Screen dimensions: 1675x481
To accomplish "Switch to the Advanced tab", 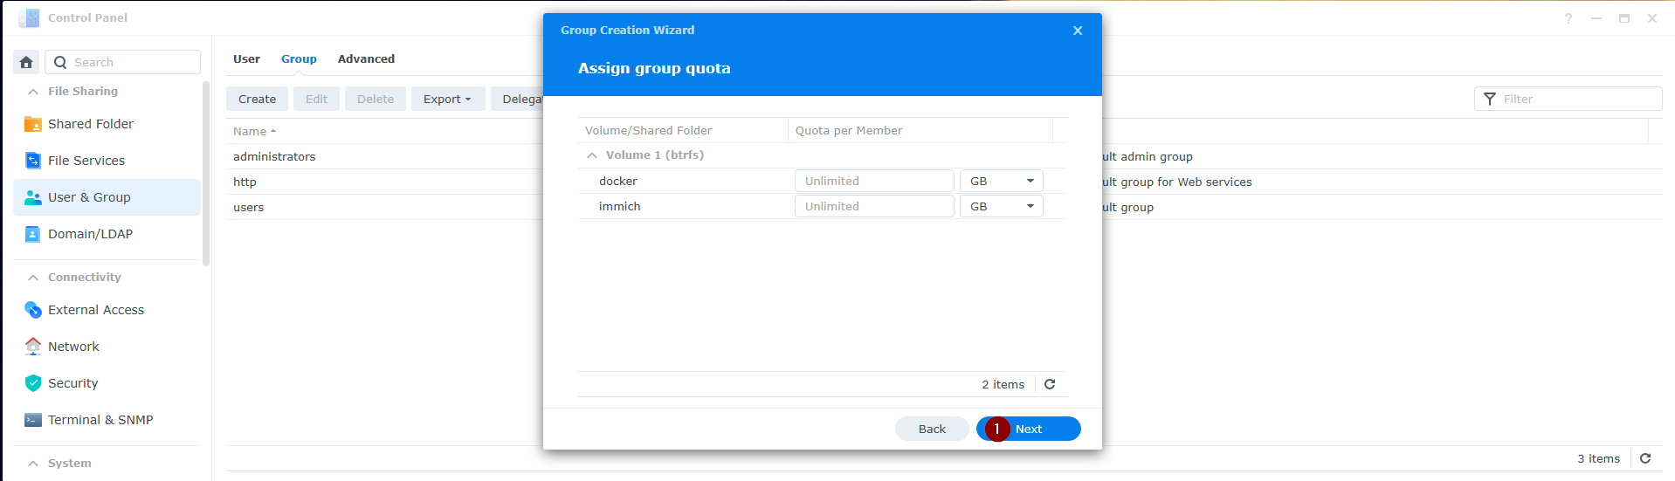I will 366,59.
